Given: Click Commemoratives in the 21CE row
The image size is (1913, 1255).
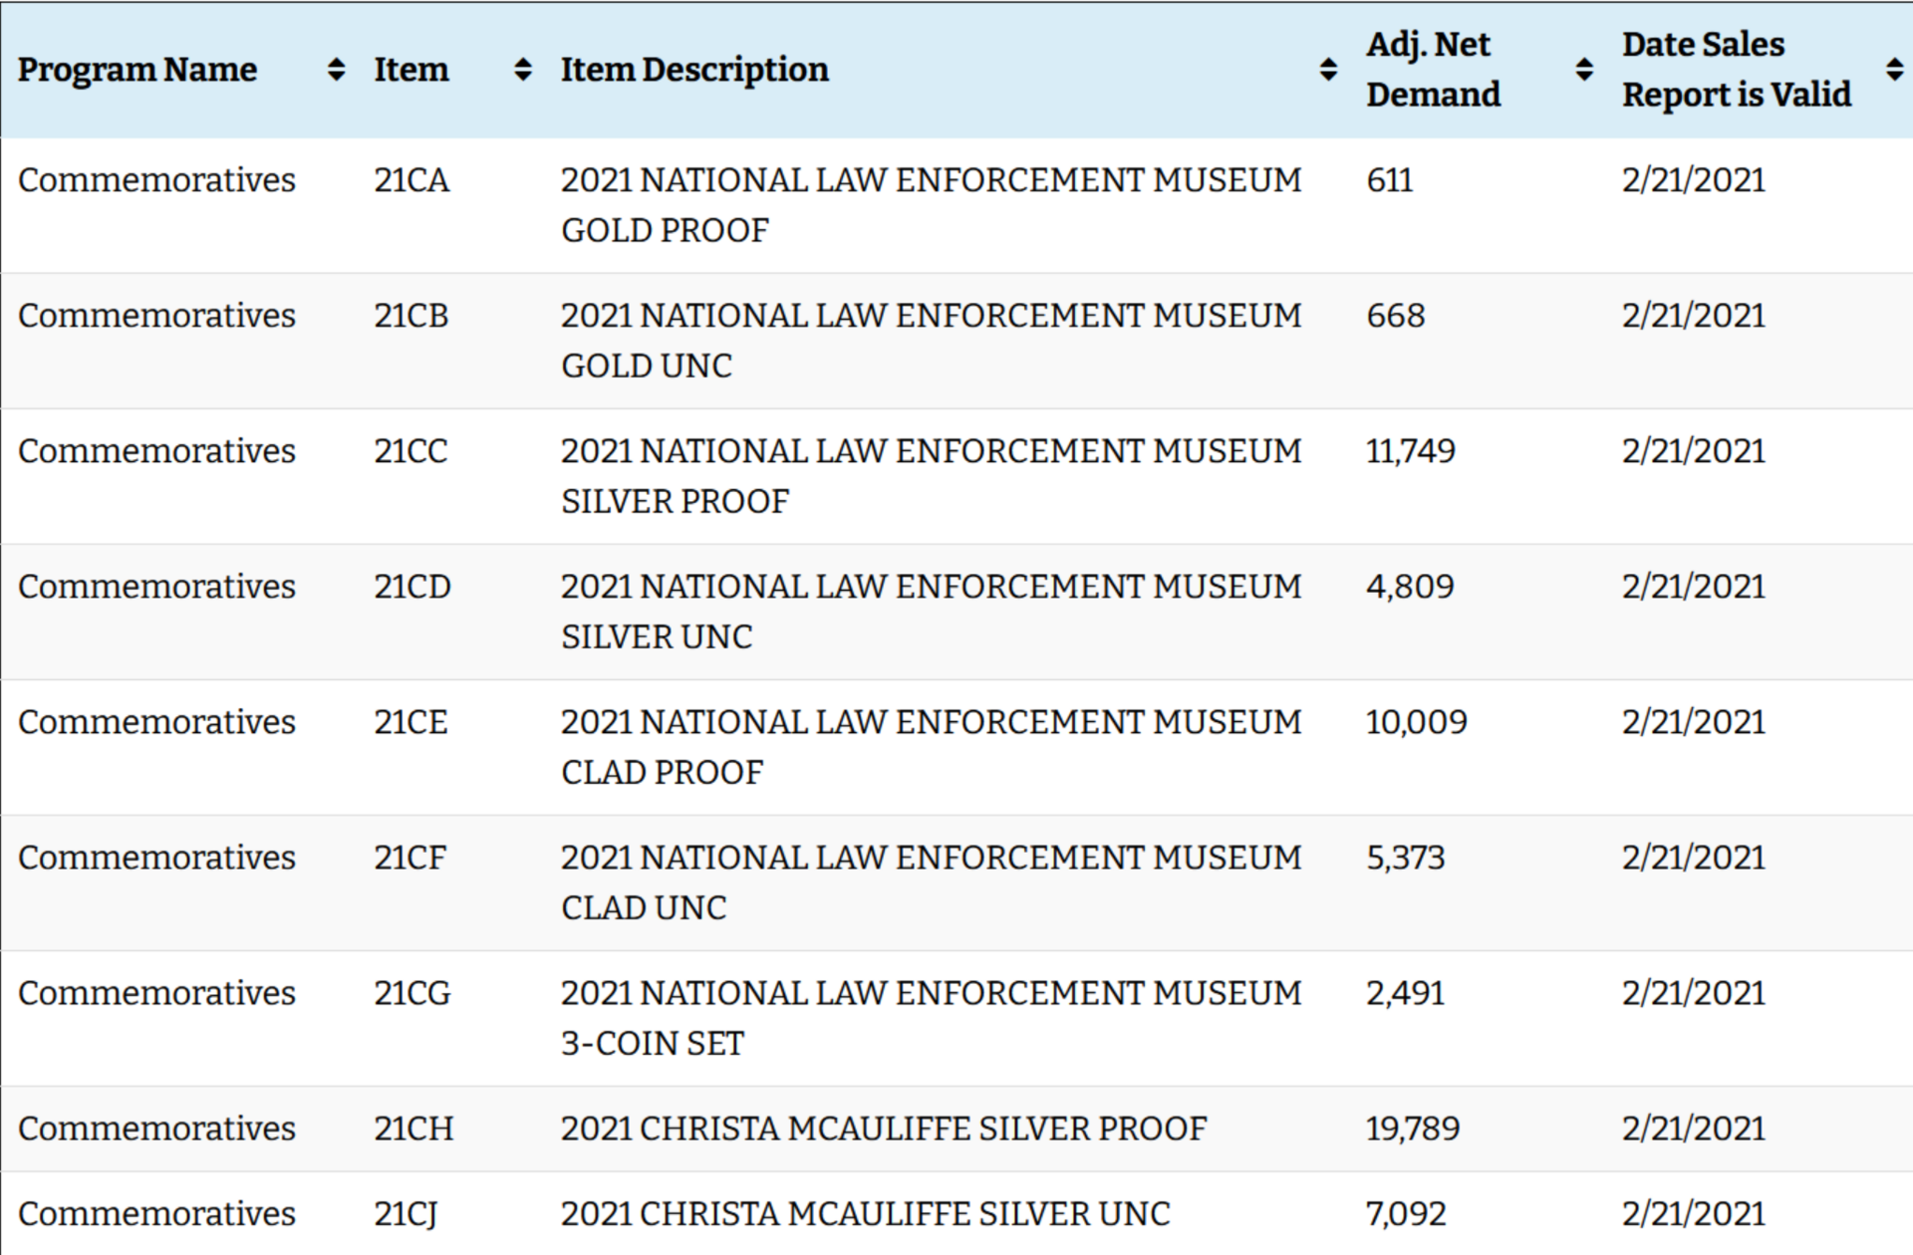Looking at the screenshot, I should (x=156, y=722).
